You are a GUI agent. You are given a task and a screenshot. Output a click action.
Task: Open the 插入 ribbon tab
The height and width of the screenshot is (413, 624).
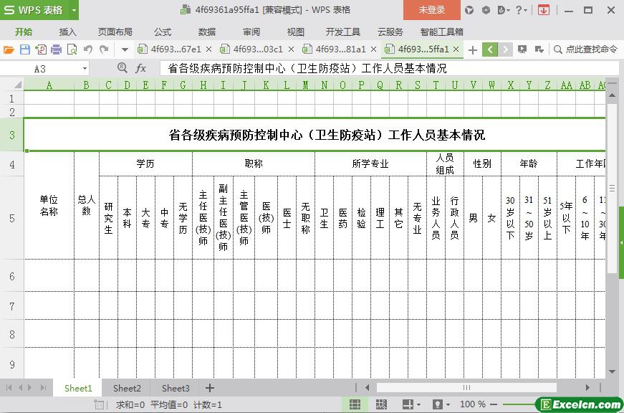(67, 32)
